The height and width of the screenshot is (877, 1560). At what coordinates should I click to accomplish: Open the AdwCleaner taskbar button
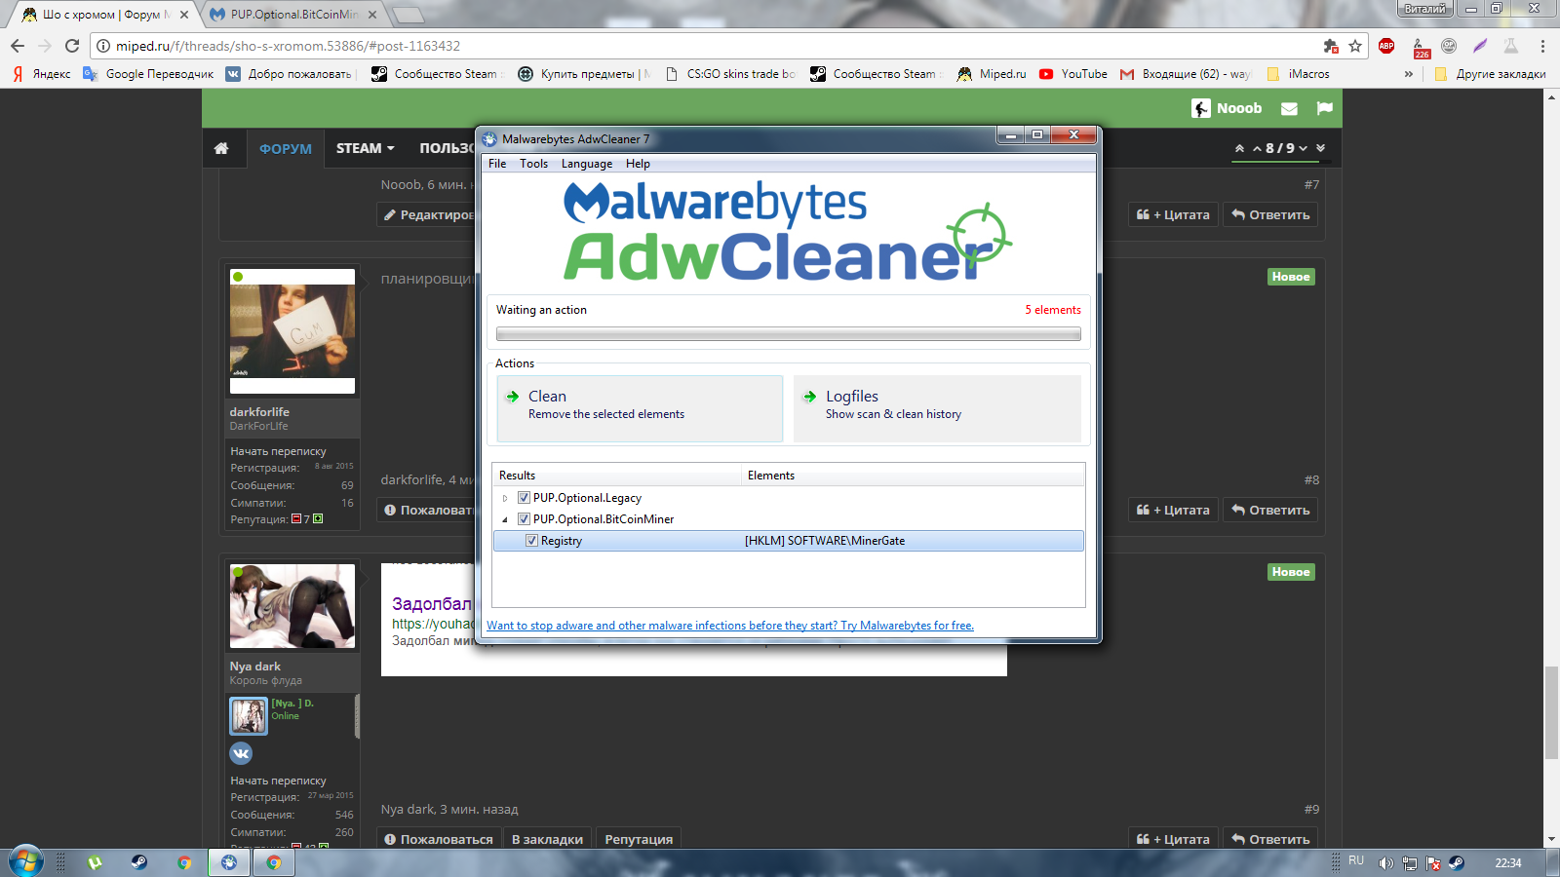(229, 862)
